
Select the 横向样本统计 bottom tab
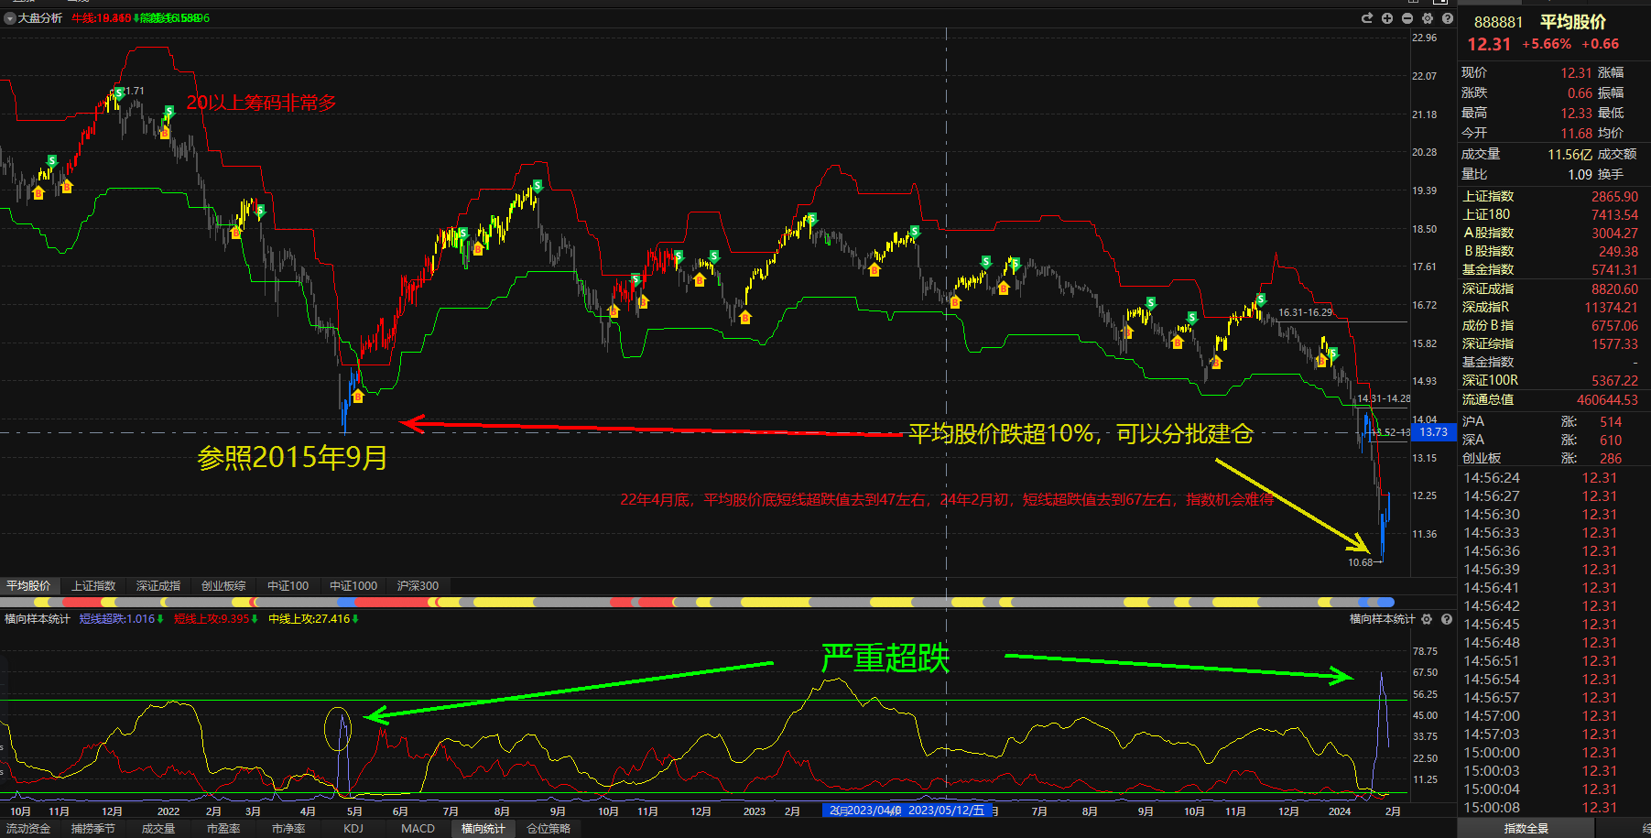click(483, 828)
